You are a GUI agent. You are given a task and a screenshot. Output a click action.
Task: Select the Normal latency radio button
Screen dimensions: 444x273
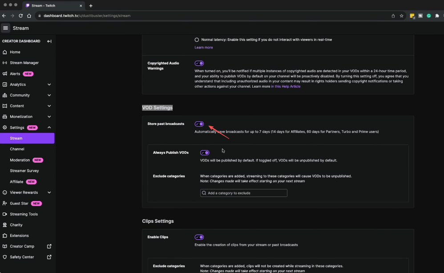click(196, 40)
